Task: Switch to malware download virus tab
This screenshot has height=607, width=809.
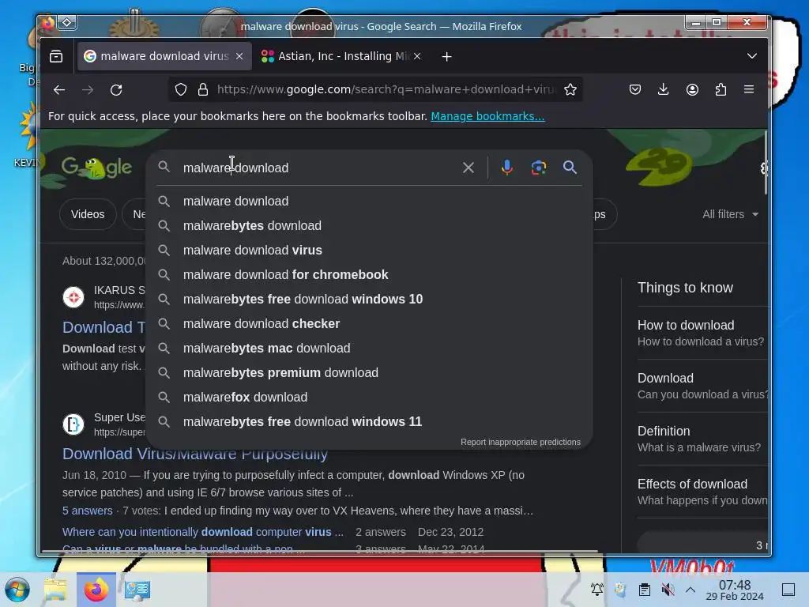Action: [164, 56]
